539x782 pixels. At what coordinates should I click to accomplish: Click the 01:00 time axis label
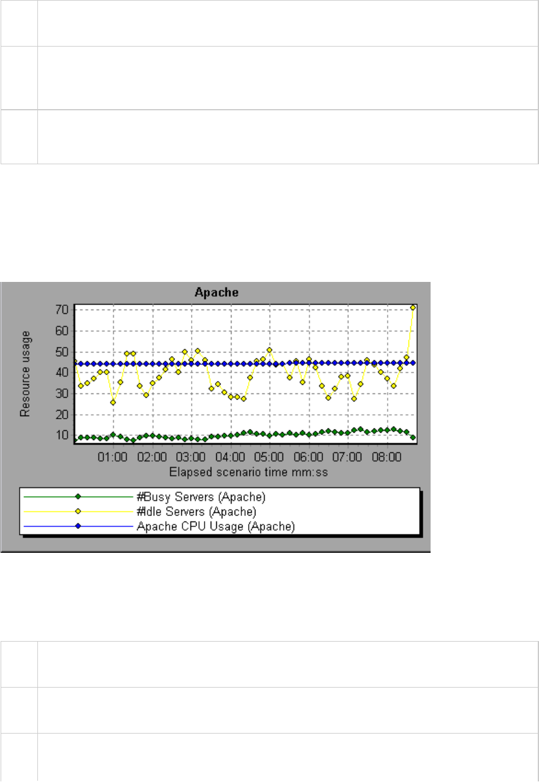[x=112, y=457]
